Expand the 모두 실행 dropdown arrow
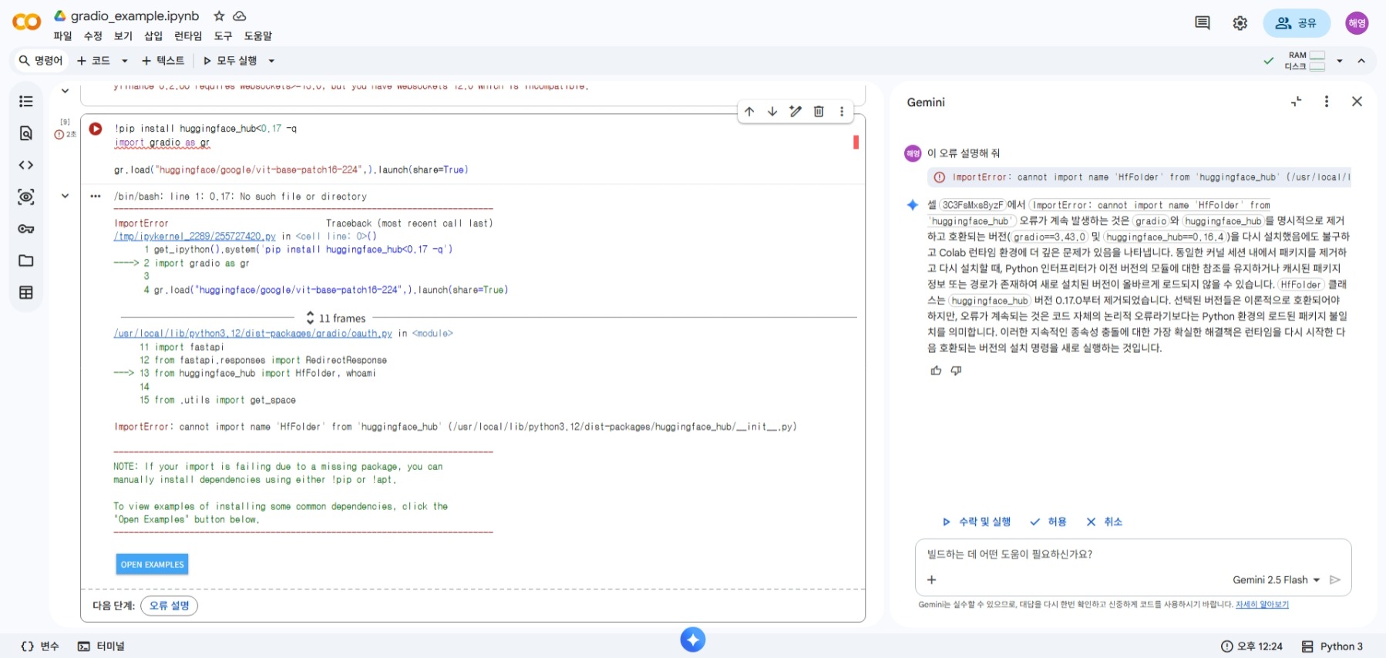1386x658 pixels. coord(271,61)
